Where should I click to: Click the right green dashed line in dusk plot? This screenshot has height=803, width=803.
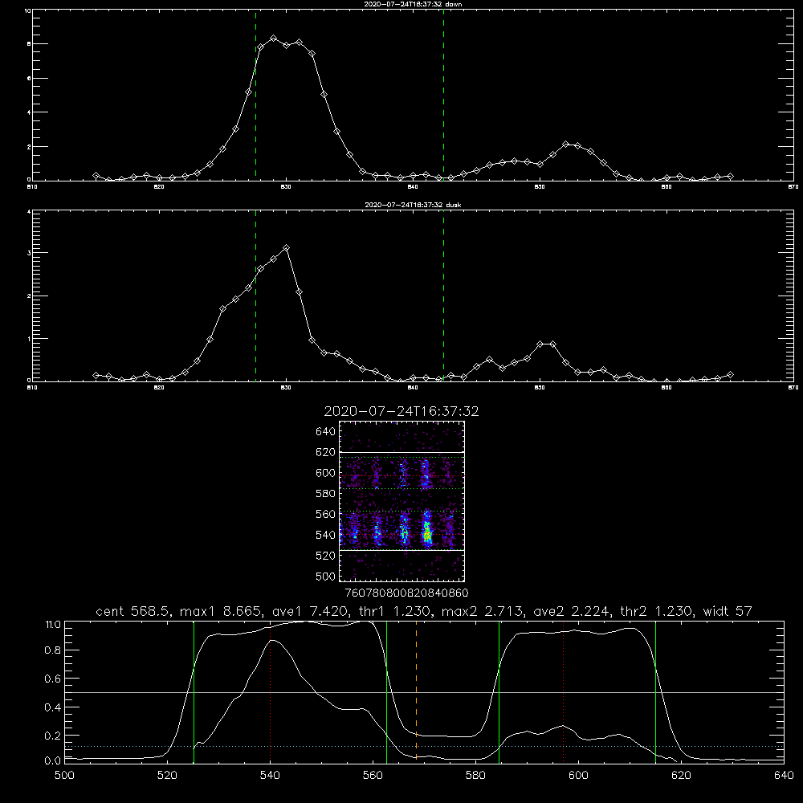443,296
